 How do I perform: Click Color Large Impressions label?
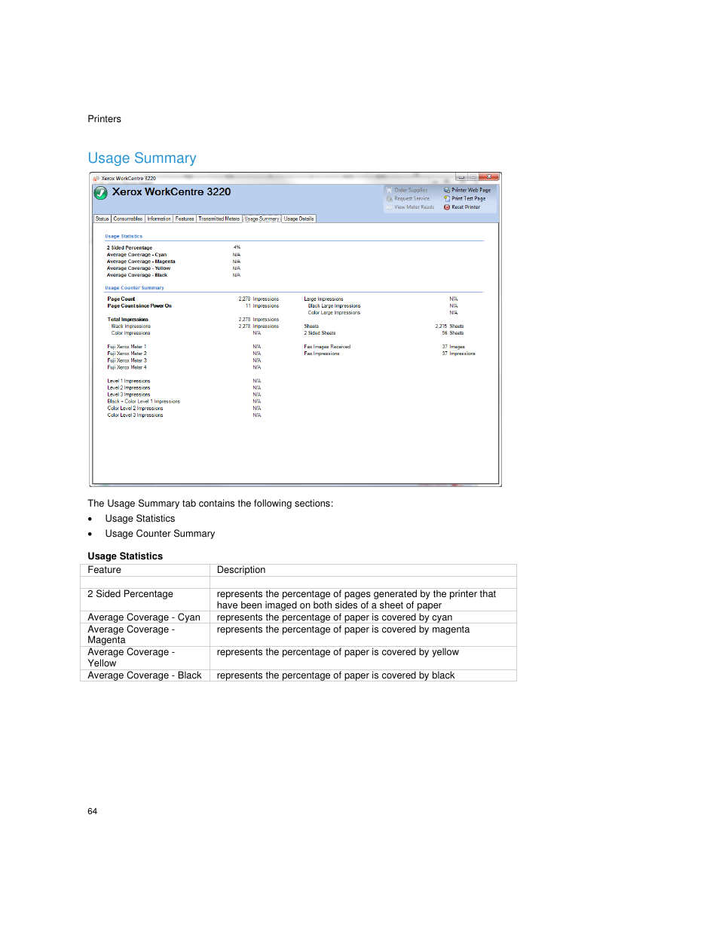coord(334,312)
